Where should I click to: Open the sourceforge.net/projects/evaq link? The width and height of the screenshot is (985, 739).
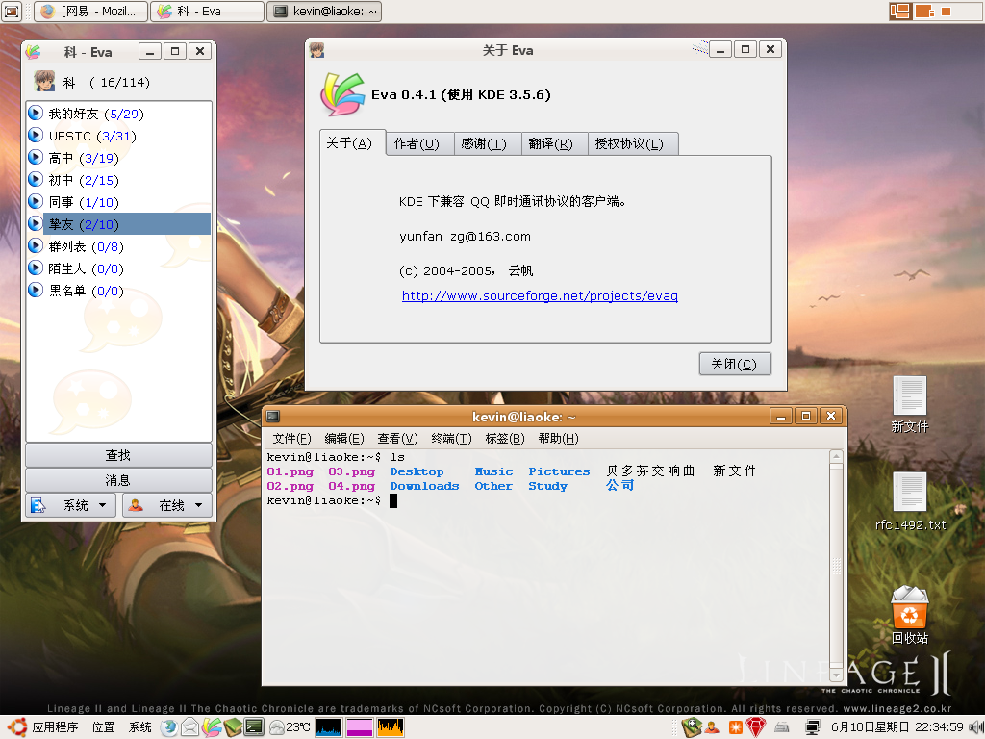click(x=540, y=296)
